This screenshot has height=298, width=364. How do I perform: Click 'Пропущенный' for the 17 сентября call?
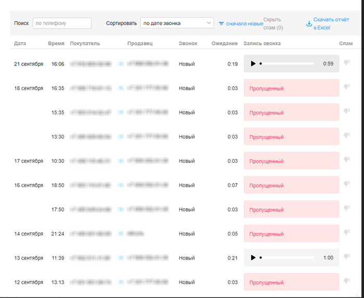pos(266,161)
